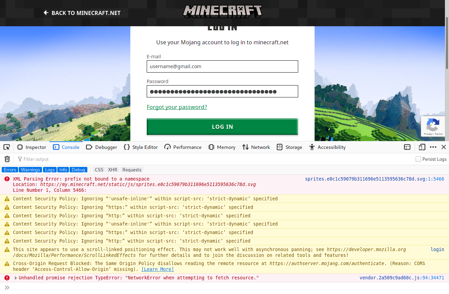
Task: Click the Filter output field
Action: click(x=215, y=159)
